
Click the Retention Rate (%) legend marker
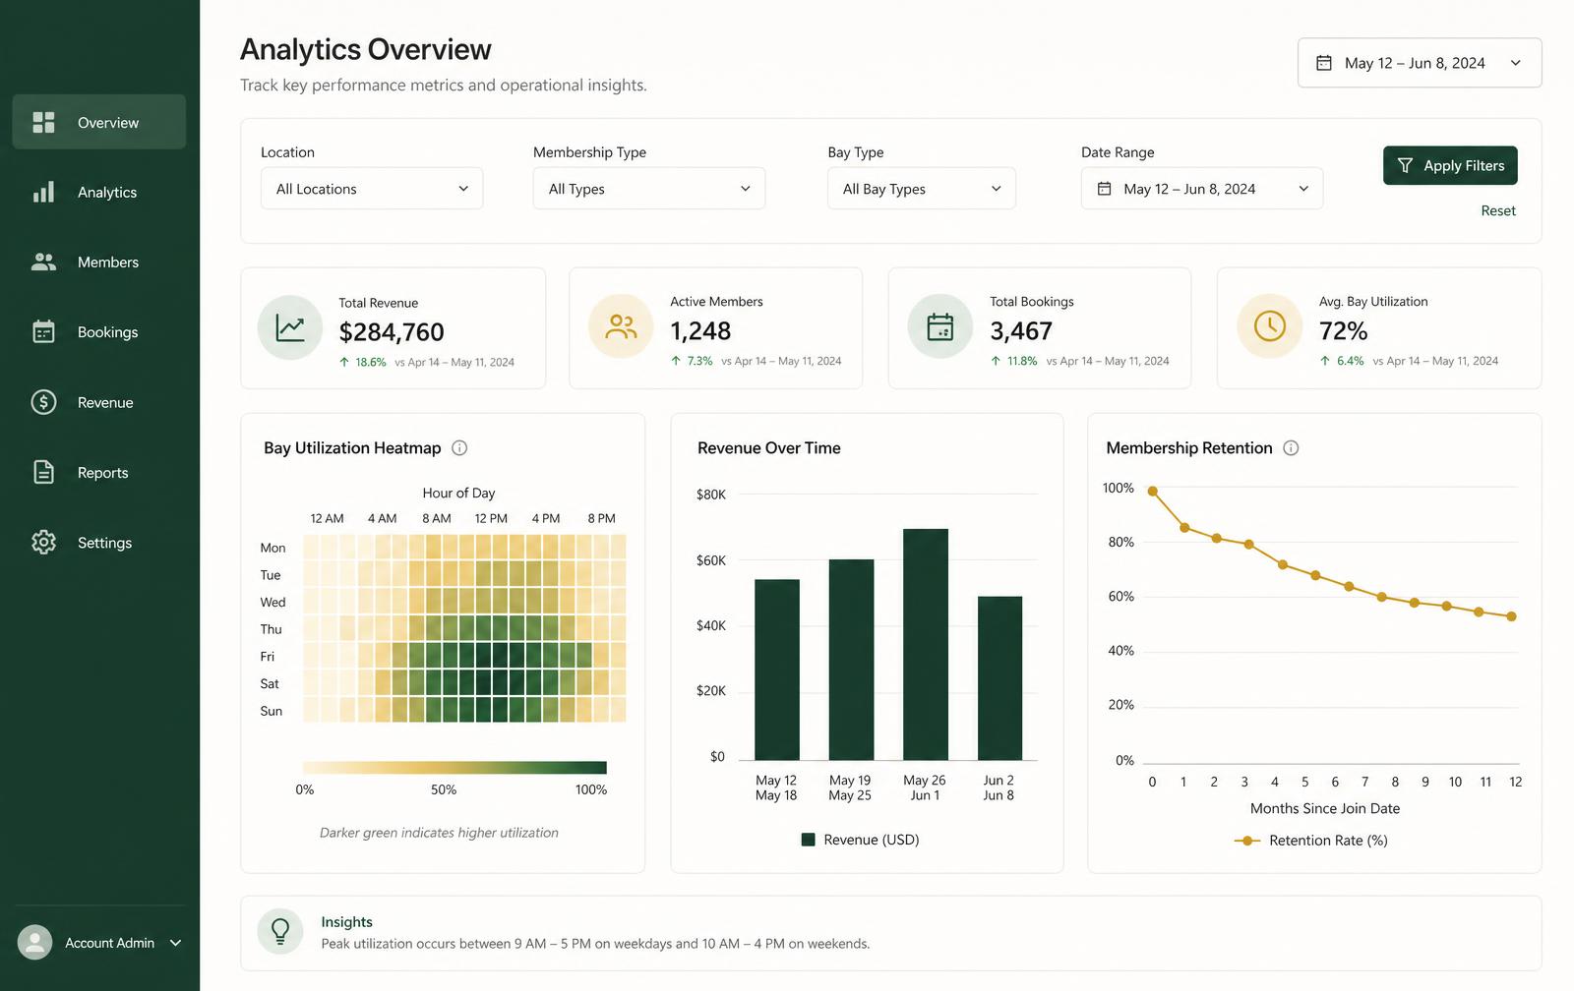coord(1247,841)
